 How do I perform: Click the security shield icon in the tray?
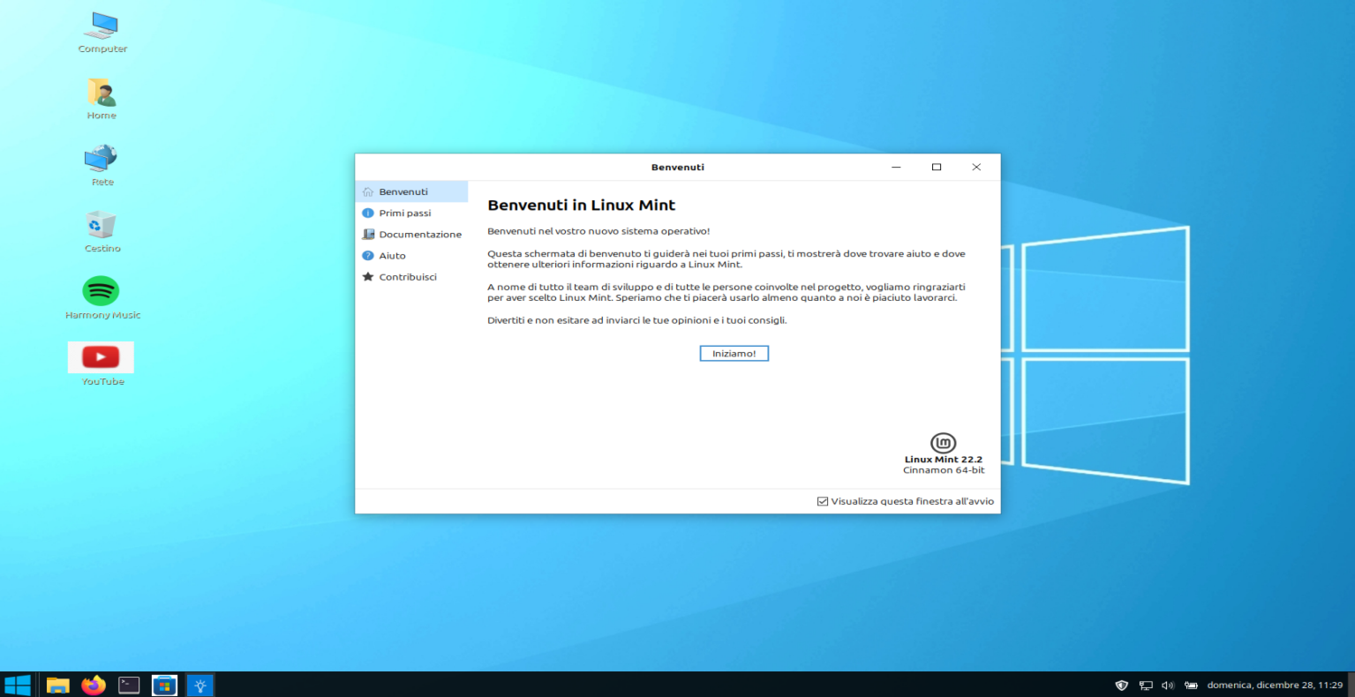pos(1123,685)
